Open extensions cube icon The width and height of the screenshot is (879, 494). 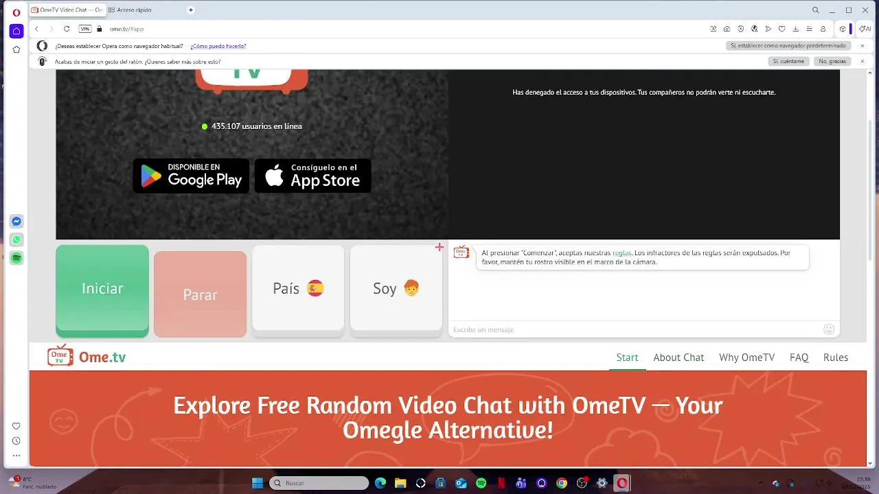coord(843,29)
